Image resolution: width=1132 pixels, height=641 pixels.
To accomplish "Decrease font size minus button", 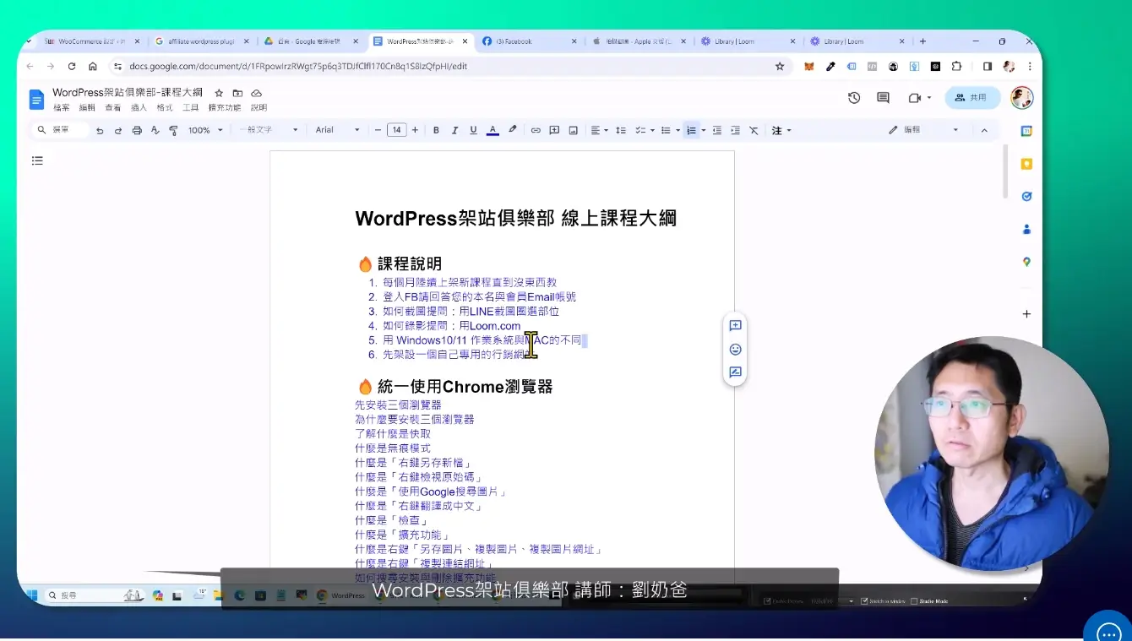I will tap(378, 130).
